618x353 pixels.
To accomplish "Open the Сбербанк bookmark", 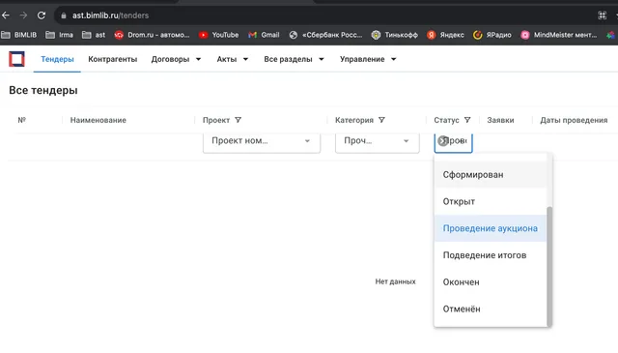I will [x=325, y=35].
